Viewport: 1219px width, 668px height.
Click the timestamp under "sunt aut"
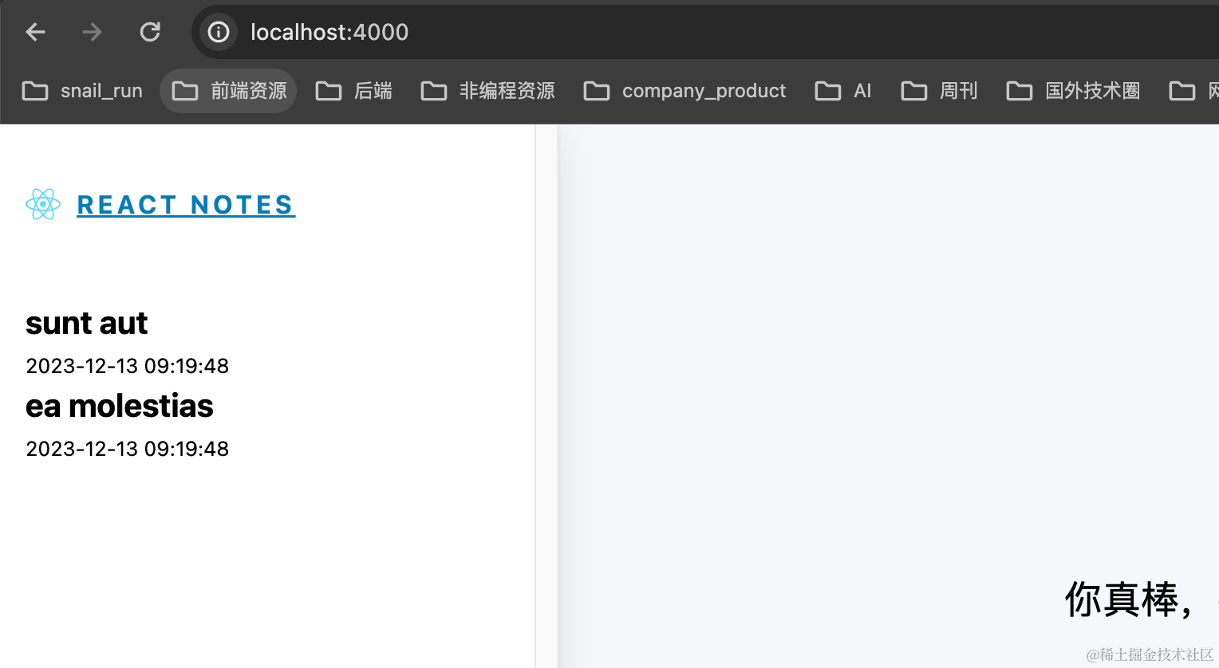click(x=128, y=366)
